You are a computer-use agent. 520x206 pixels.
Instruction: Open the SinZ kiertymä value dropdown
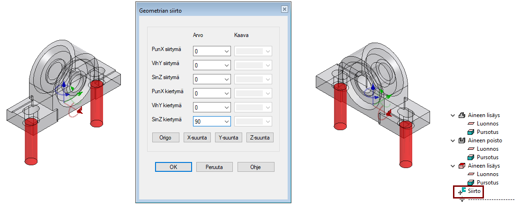[227, 121]
